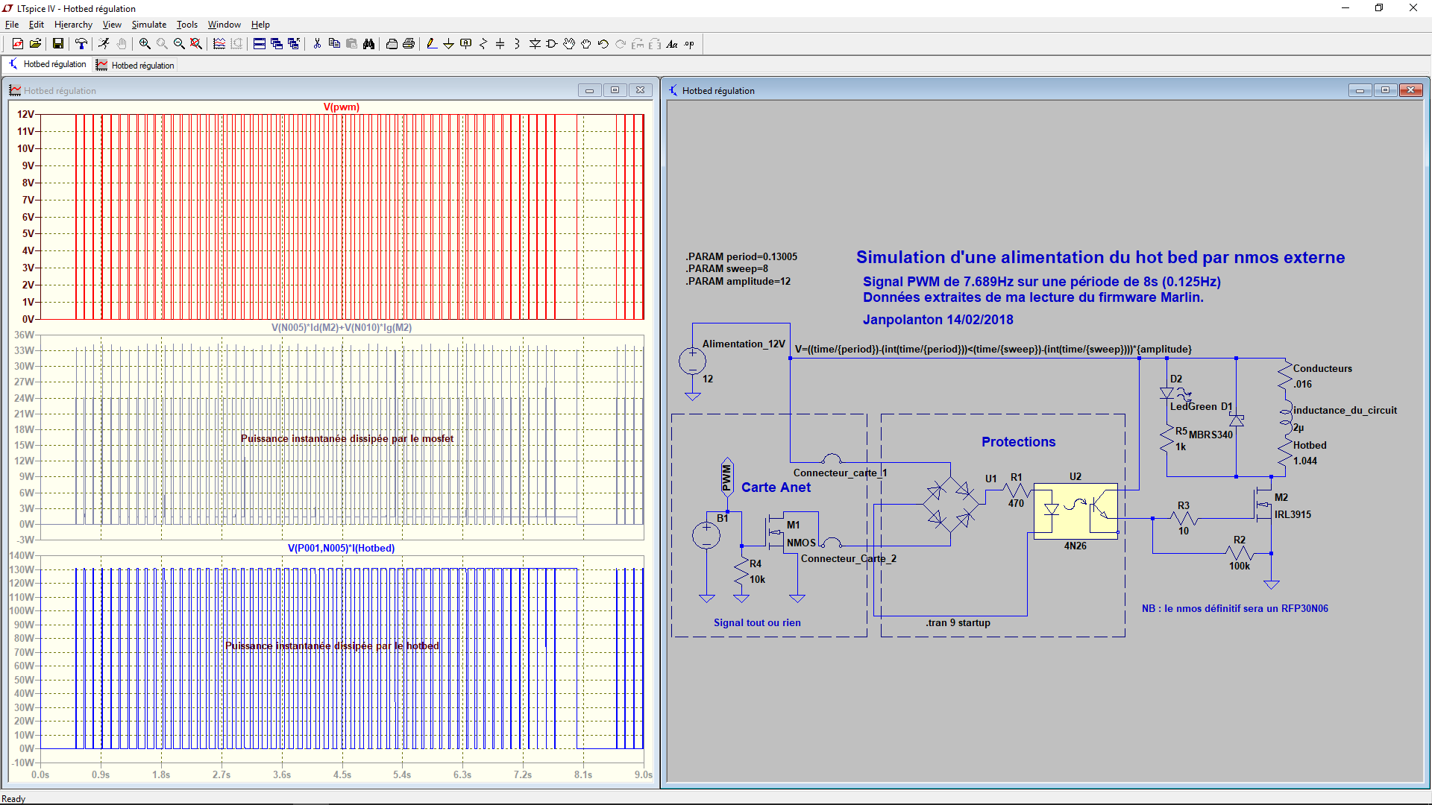Click the 'Puissance instantanée dissipée par le mosfet' annotation
This screenshot has width=1432, height=805.
pyautogui.click(x=347, y=439)
